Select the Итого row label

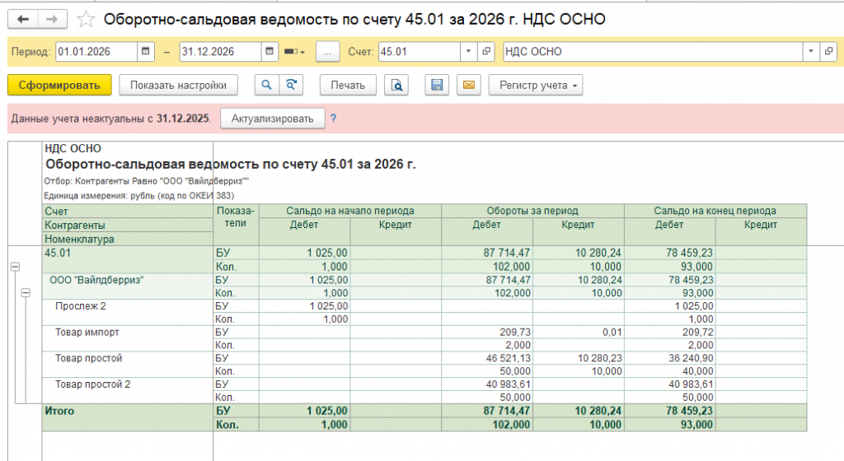point(128,417)
